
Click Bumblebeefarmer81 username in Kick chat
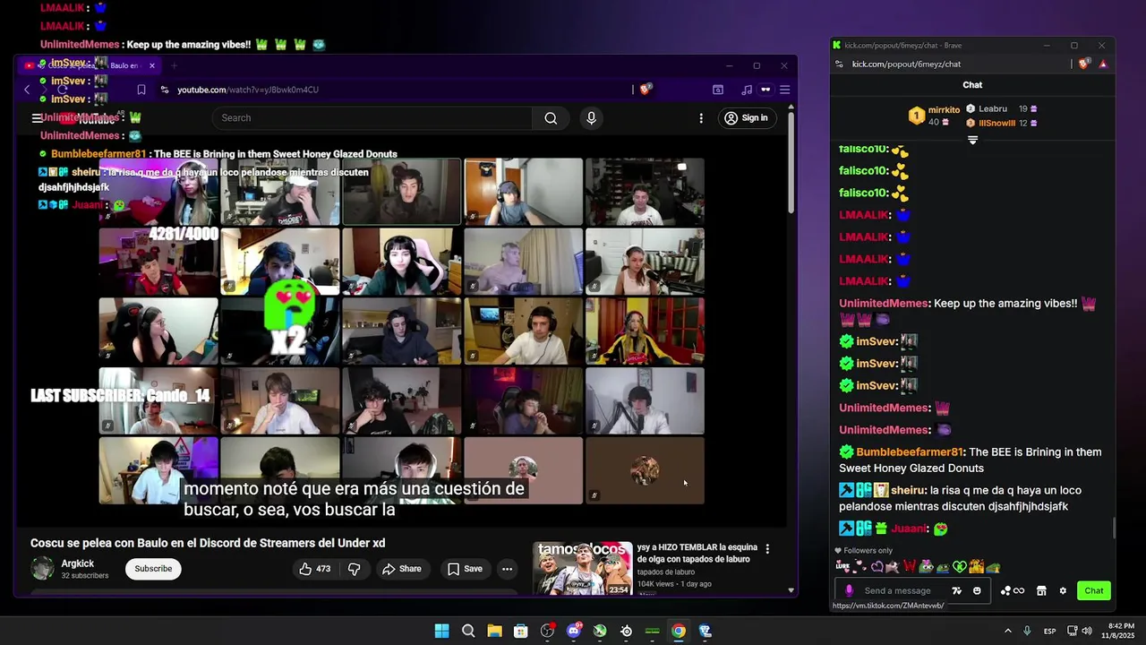tap(910, 452)
